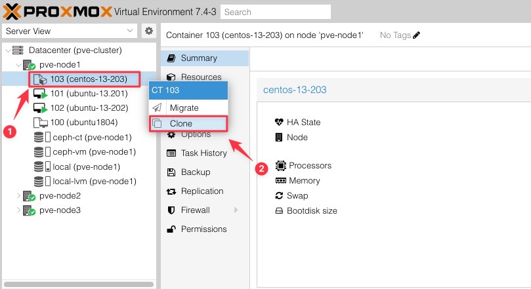Click the Task History list icon
The image size is (531, 289).
click(x=171, y=153)
